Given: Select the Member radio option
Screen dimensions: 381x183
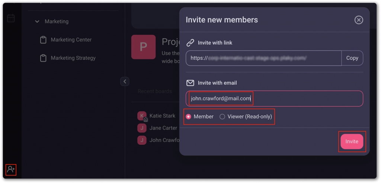Looking at the screenshot, I should tap(189, 117).
